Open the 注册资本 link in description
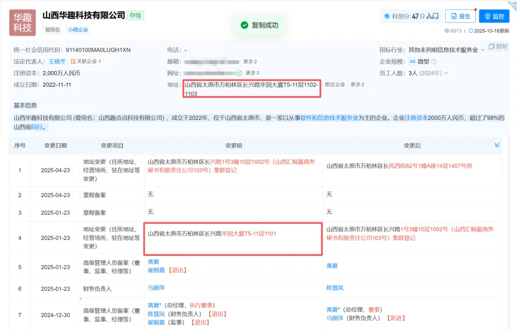Screen dimensions: 520x336 [x=416, y=118]
